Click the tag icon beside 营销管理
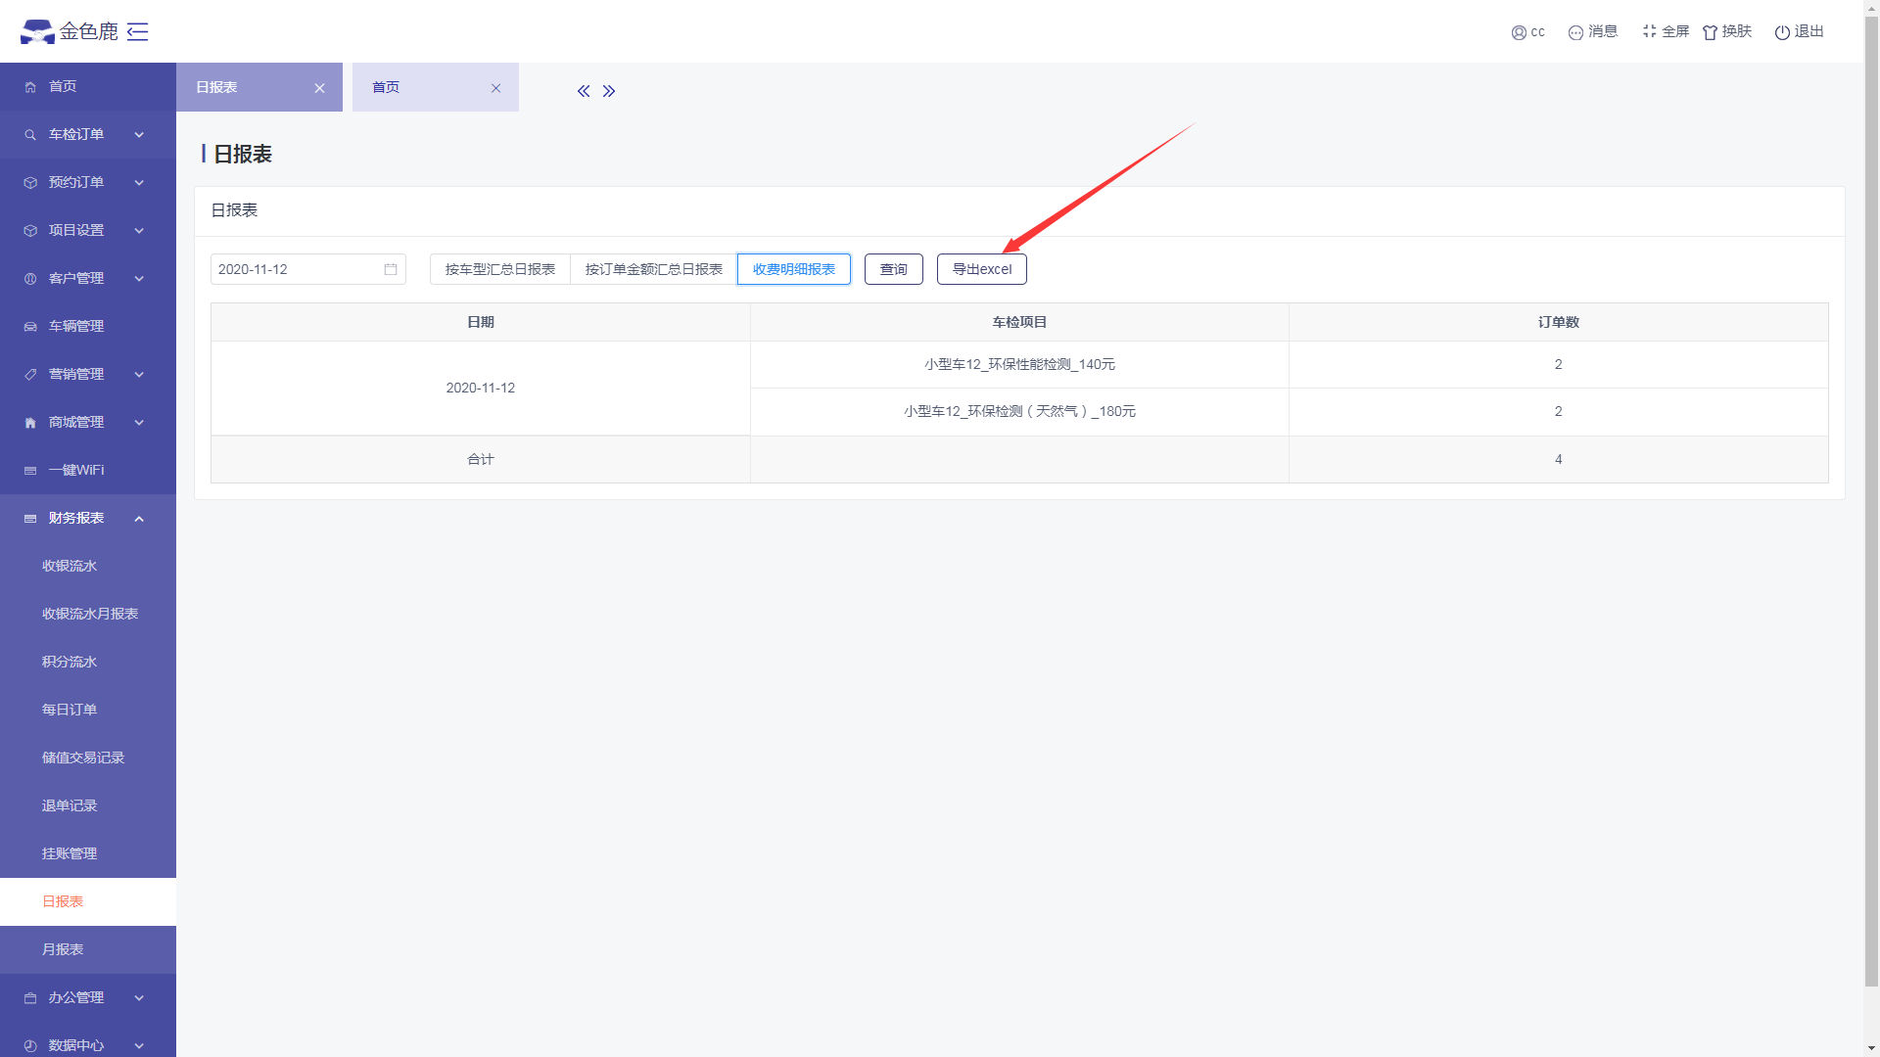The width and height of the screenshot is (1880, 1057). point(30,375)
